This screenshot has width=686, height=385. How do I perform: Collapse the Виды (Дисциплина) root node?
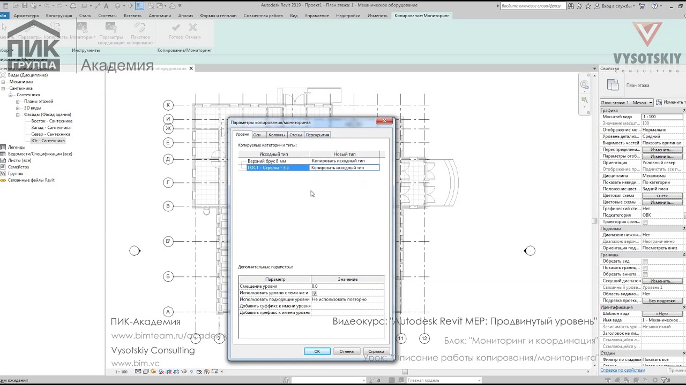2,75
